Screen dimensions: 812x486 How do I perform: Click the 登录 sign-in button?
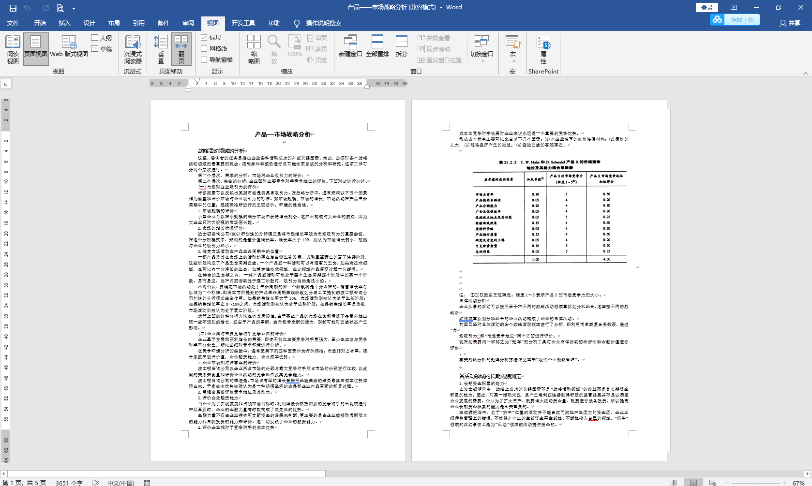(x=707, y=7)
